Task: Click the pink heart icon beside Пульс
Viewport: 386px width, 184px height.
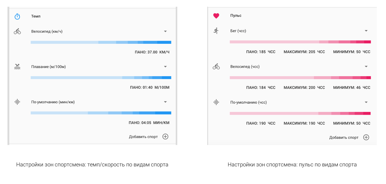Action: point(216,16)
